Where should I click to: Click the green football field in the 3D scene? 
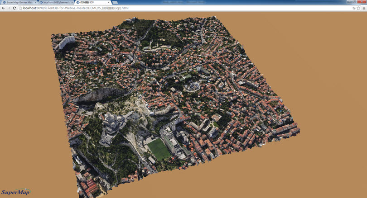[x=159, y=148]
